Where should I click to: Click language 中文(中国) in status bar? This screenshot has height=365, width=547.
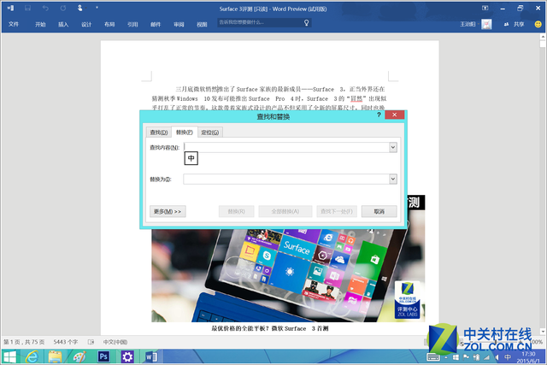[115, 342]
